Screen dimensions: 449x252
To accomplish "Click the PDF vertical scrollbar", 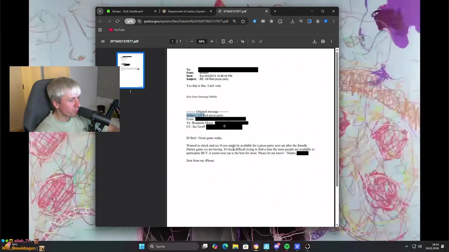I will coord(337,119).
